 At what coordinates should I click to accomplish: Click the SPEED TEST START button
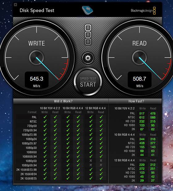click(x=88, y=82)
